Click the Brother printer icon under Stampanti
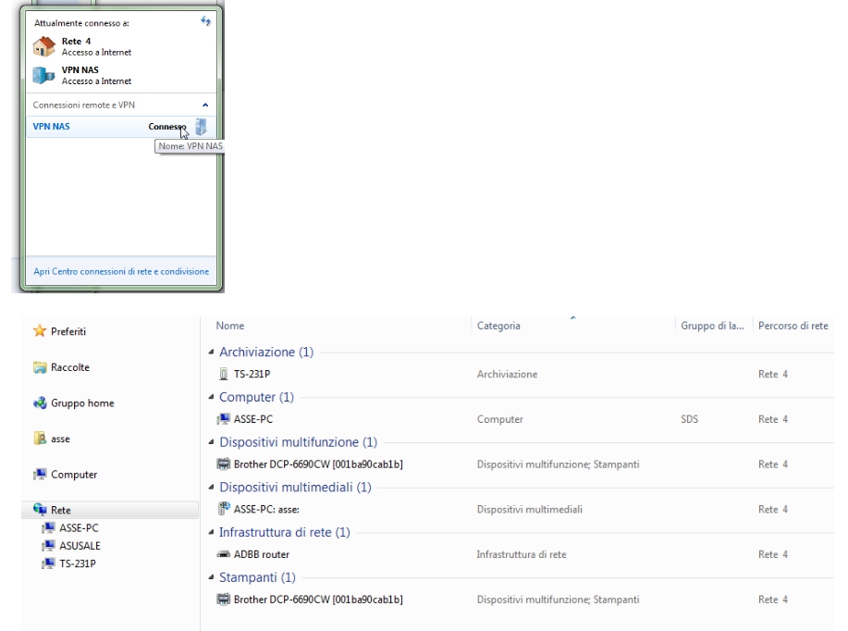Screen dimensions: 848x631 point(222,599)
